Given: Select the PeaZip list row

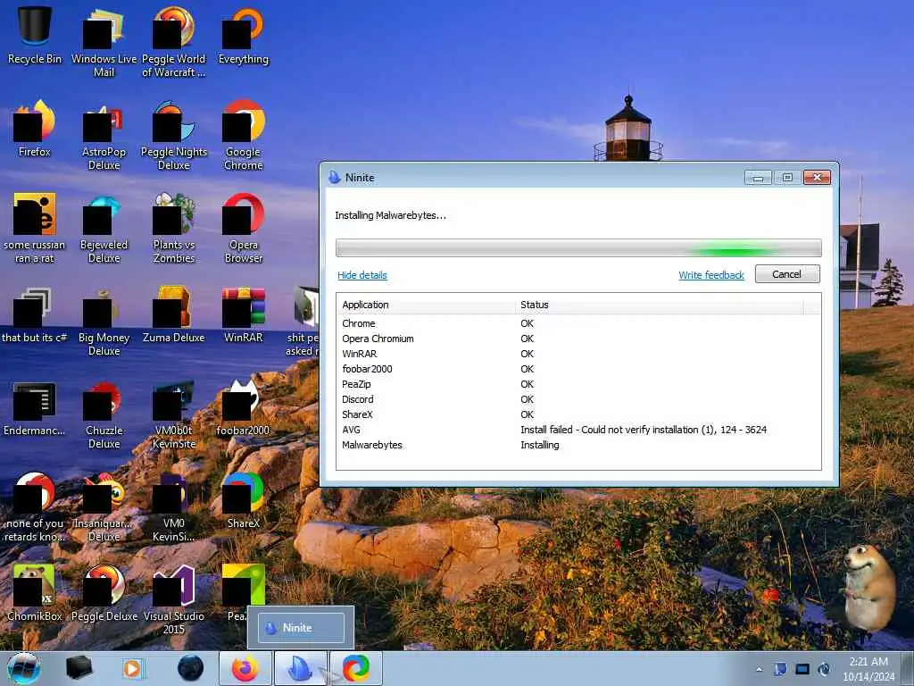Looking at the screenshot, I should pos(578,384).
